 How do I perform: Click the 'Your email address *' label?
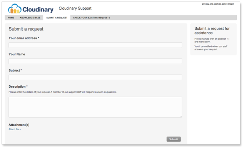tap(23, 38)
